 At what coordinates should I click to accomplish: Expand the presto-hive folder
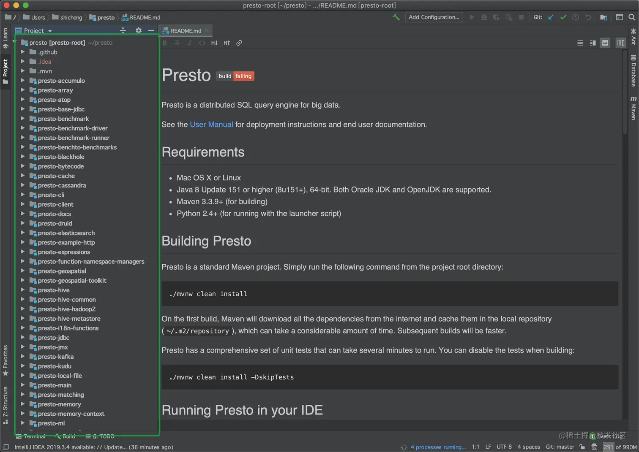pos(23,290)
